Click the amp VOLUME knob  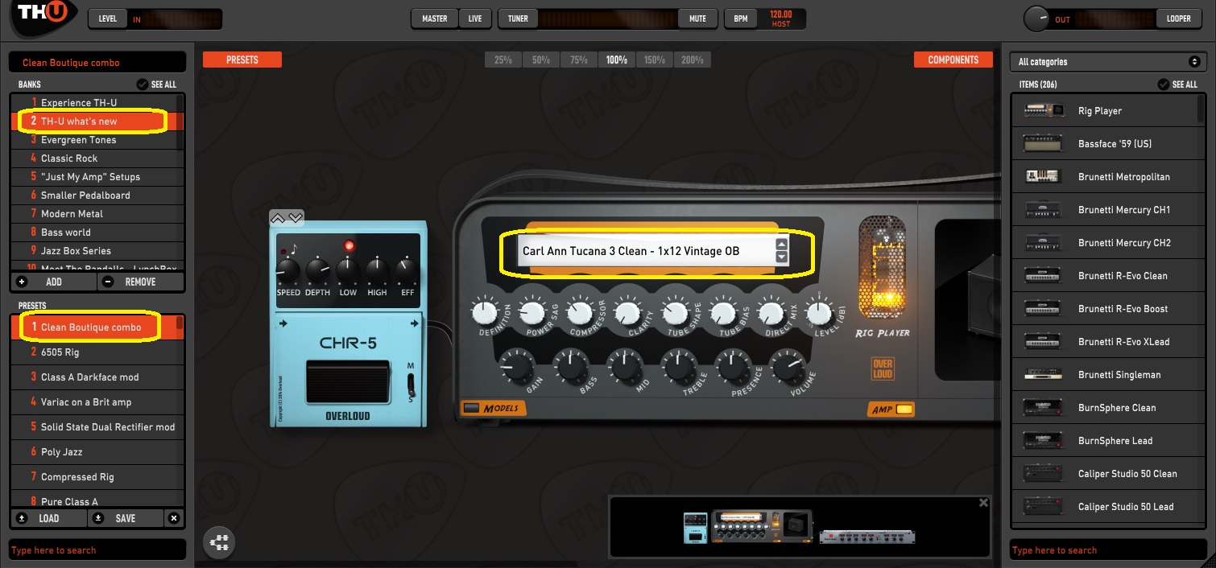(787, 366)
